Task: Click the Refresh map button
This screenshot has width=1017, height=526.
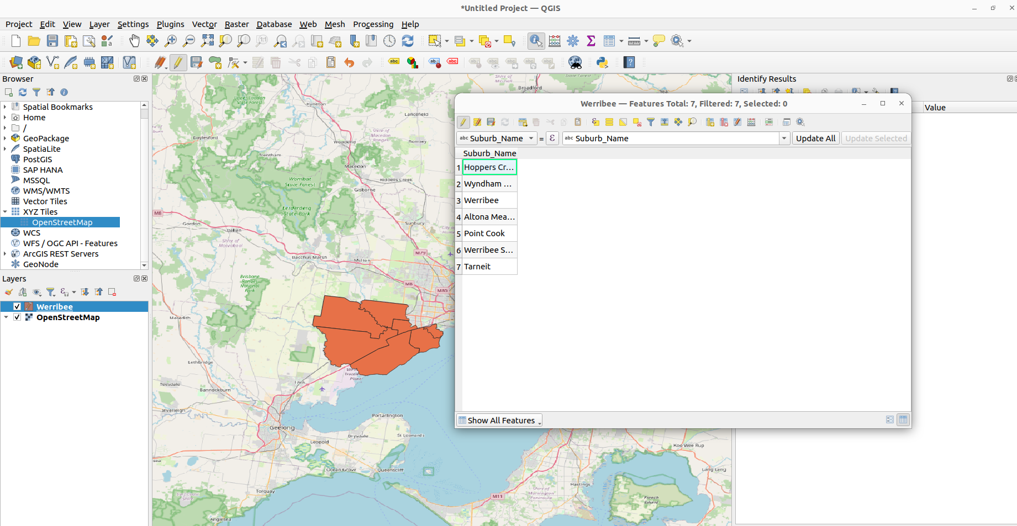Action: [408, 41]
